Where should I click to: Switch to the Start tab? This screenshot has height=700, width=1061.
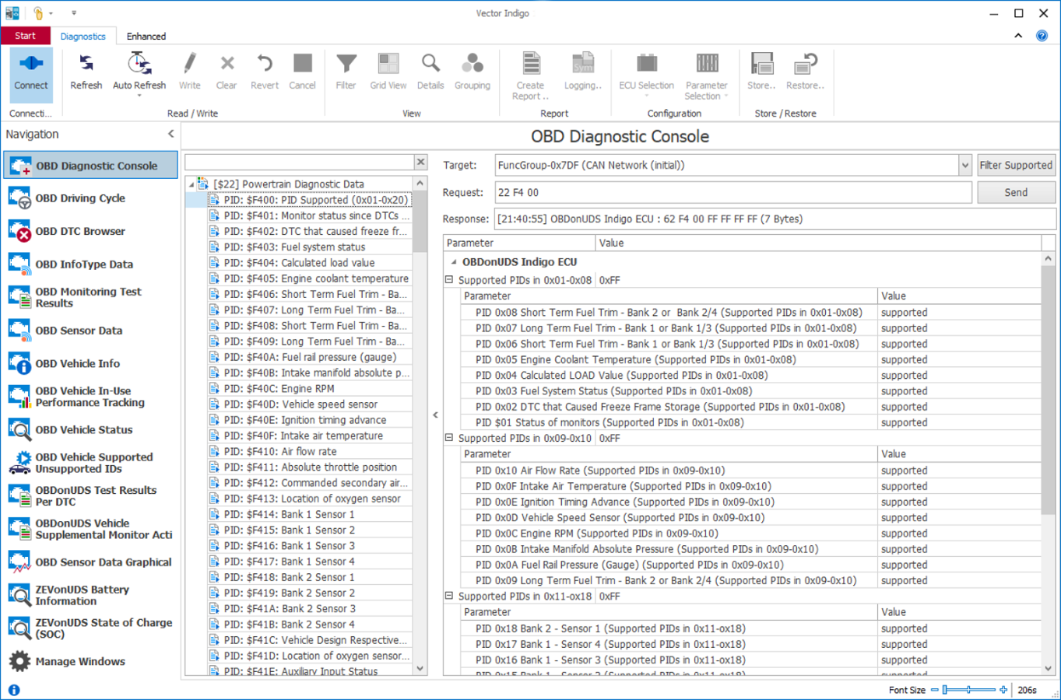tap(25, 36)
